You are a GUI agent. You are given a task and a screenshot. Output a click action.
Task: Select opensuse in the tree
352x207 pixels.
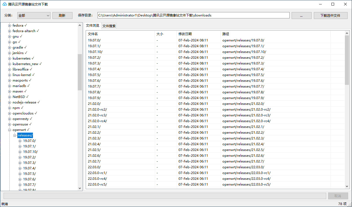click(x=22, y=124)
